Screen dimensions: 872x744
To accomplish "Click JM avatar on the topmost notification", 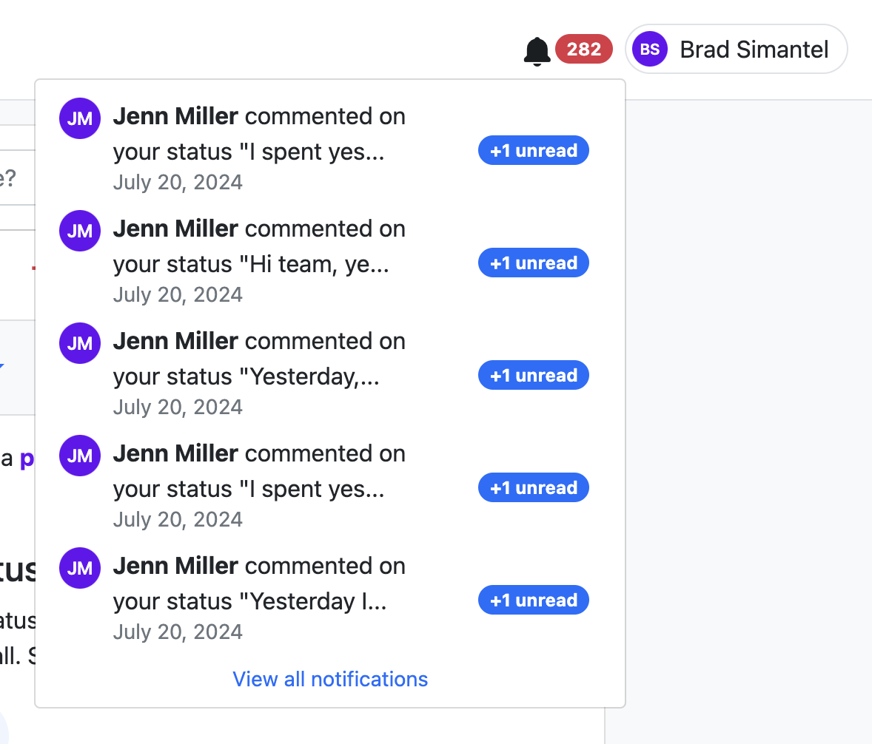I will (x=79, y=118).
